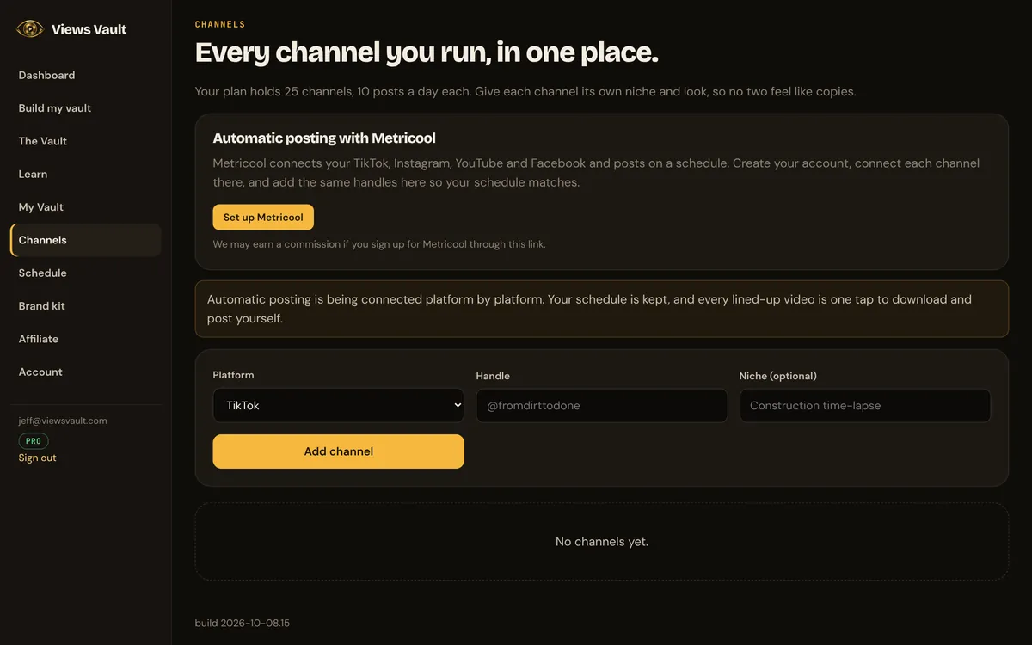Viewport: 1032px width, 645px height.
Task: Click the 'No channels yet.' text
Action: 602,542
